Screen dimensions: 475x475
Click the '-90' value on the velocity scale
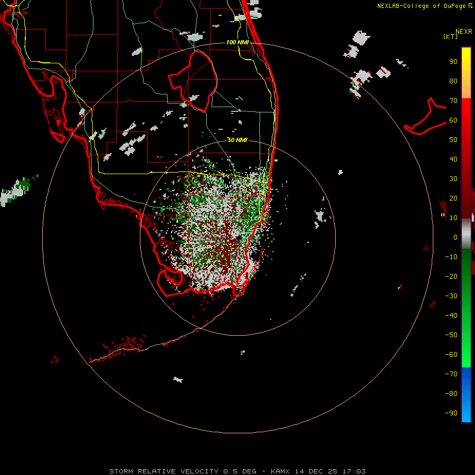[451, 413]
